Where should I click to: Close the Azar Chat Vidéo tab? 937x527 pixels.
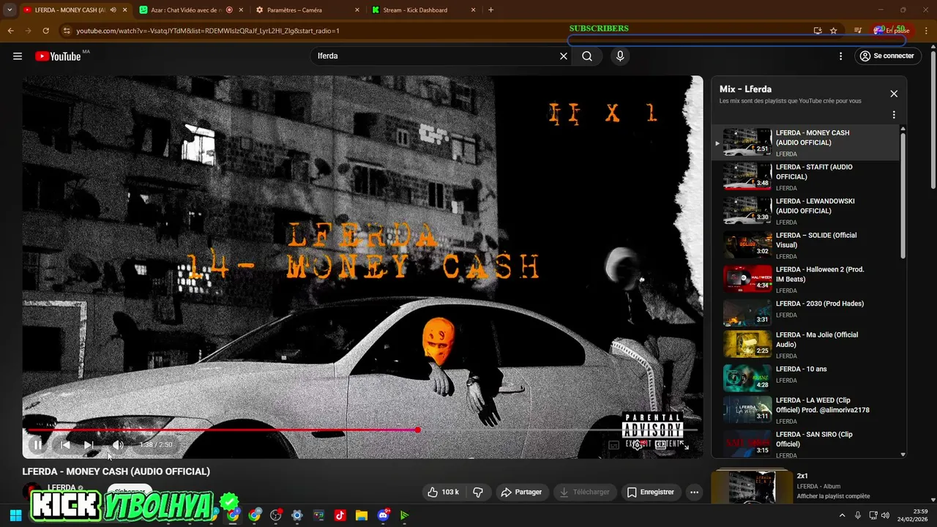[241, 10]
